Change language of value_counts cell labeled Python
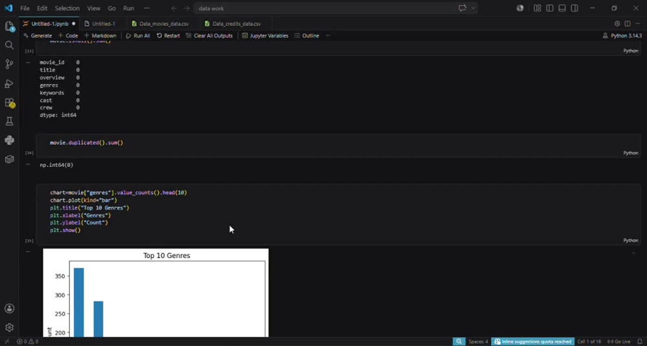Screen dimensions: 647x346 coord(630,241)
